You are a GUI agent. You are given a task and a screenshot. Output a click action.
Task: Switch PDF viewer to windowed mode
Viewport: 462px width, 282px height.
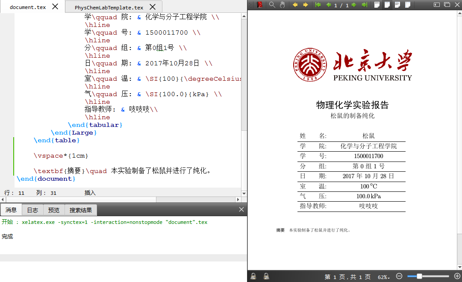[446, 5]
